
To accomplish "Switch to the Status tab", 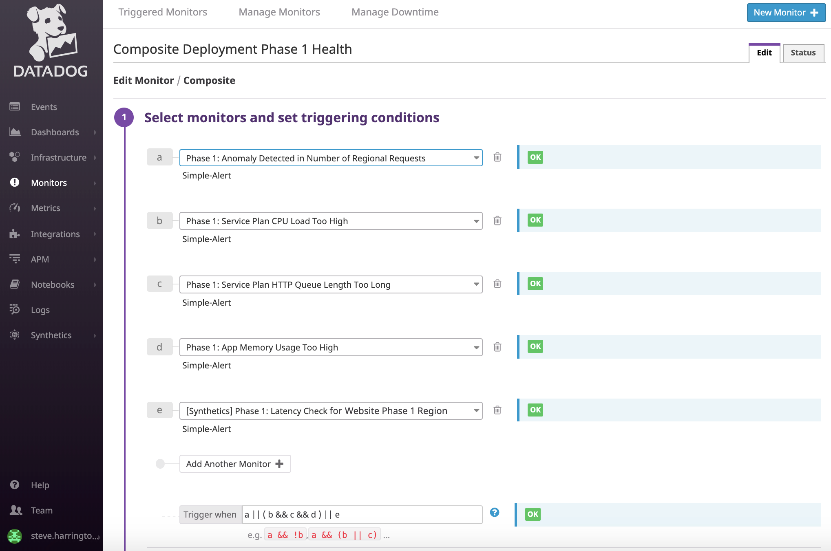I will coord(802,53).
